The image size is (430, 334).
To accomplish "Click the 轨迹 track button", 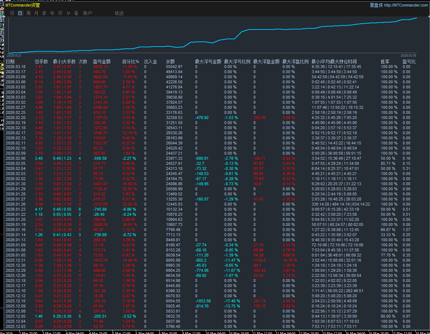I will pyautogui.click(x=119, y=13).
